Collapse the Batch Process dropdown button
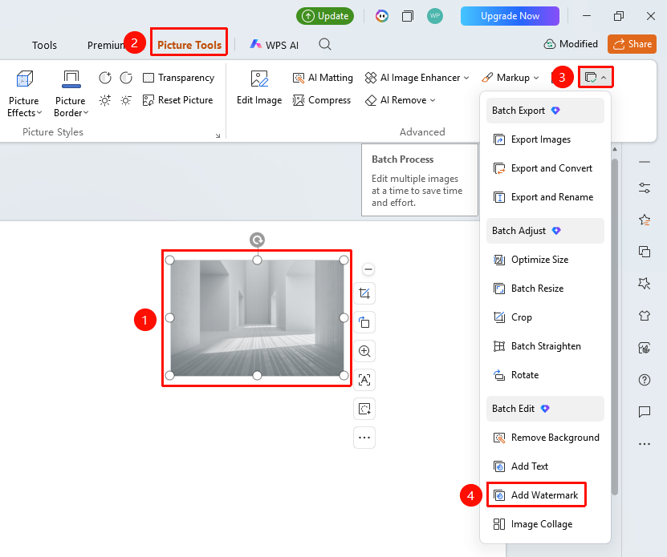The width and height of the screenshot is (667, 557). click(596, 78)
